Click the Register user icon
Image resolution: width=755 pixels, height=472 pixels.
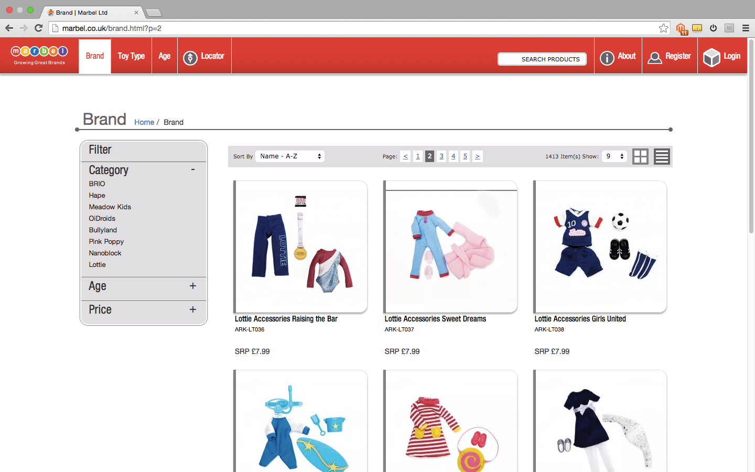[x=655, y=58]
